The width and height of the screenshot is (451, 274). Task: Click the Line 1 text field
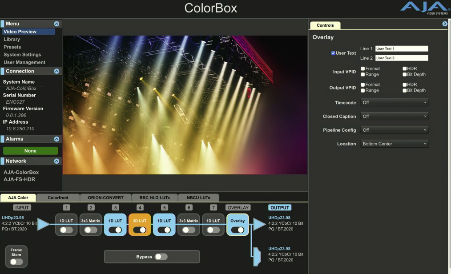(402, 48)
